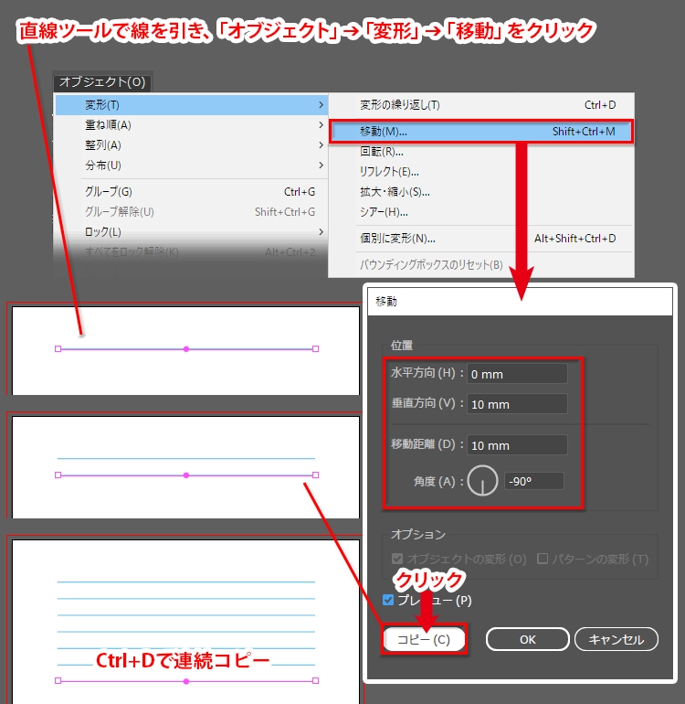Screen dimensions: 685x704
Task: Expand the arrow beside ロック(L)
Action: [321, 231]
